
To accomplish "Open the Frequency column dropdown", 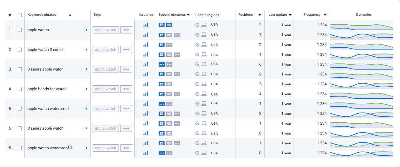I will point(325,15).
